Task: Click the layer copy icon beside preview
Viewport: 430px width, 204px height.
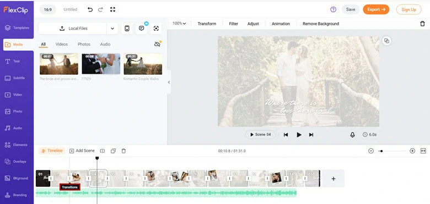Action: coord(386,41)
